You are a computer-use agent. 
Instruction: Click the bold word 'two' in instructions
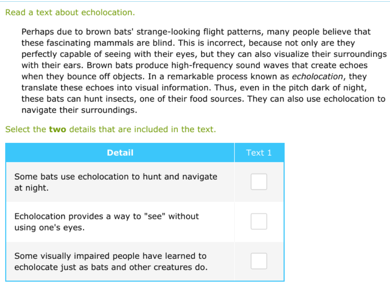tap(57, 129)
